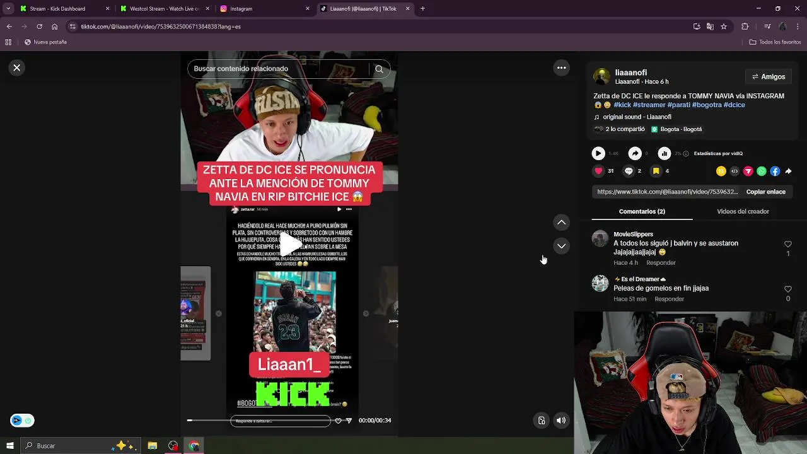This screenshot has width=807, height=454.
Task: Close the TikTok video viewer
Action: (x=17, y=67)
